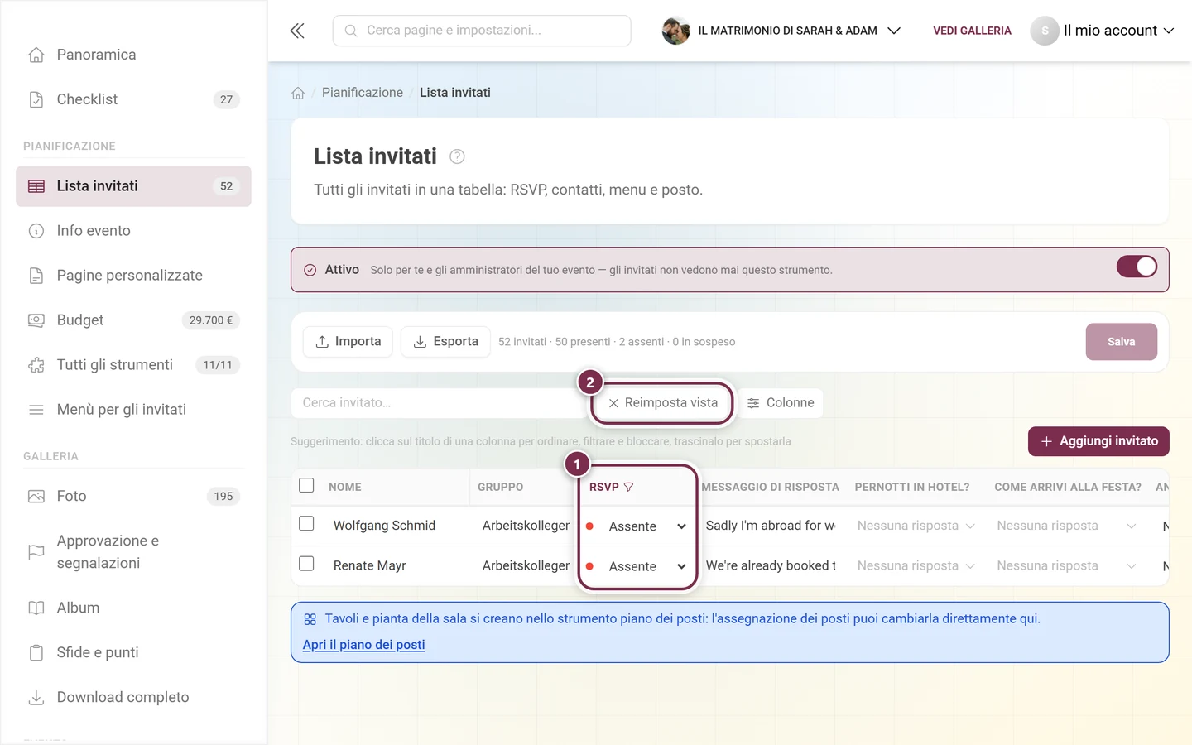
Task: Sort by the NOME column header
Action: coord(345,487)
